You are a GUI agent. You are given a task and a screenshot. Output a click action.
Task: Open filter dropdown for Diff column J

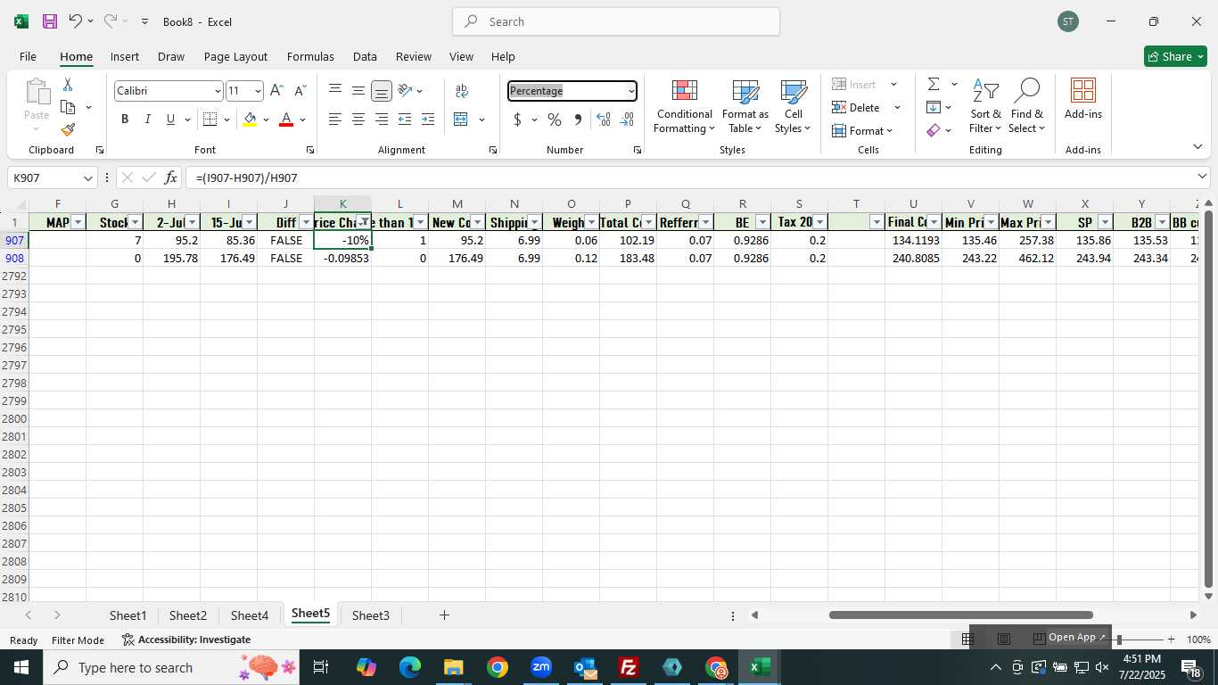coord(307,222)
